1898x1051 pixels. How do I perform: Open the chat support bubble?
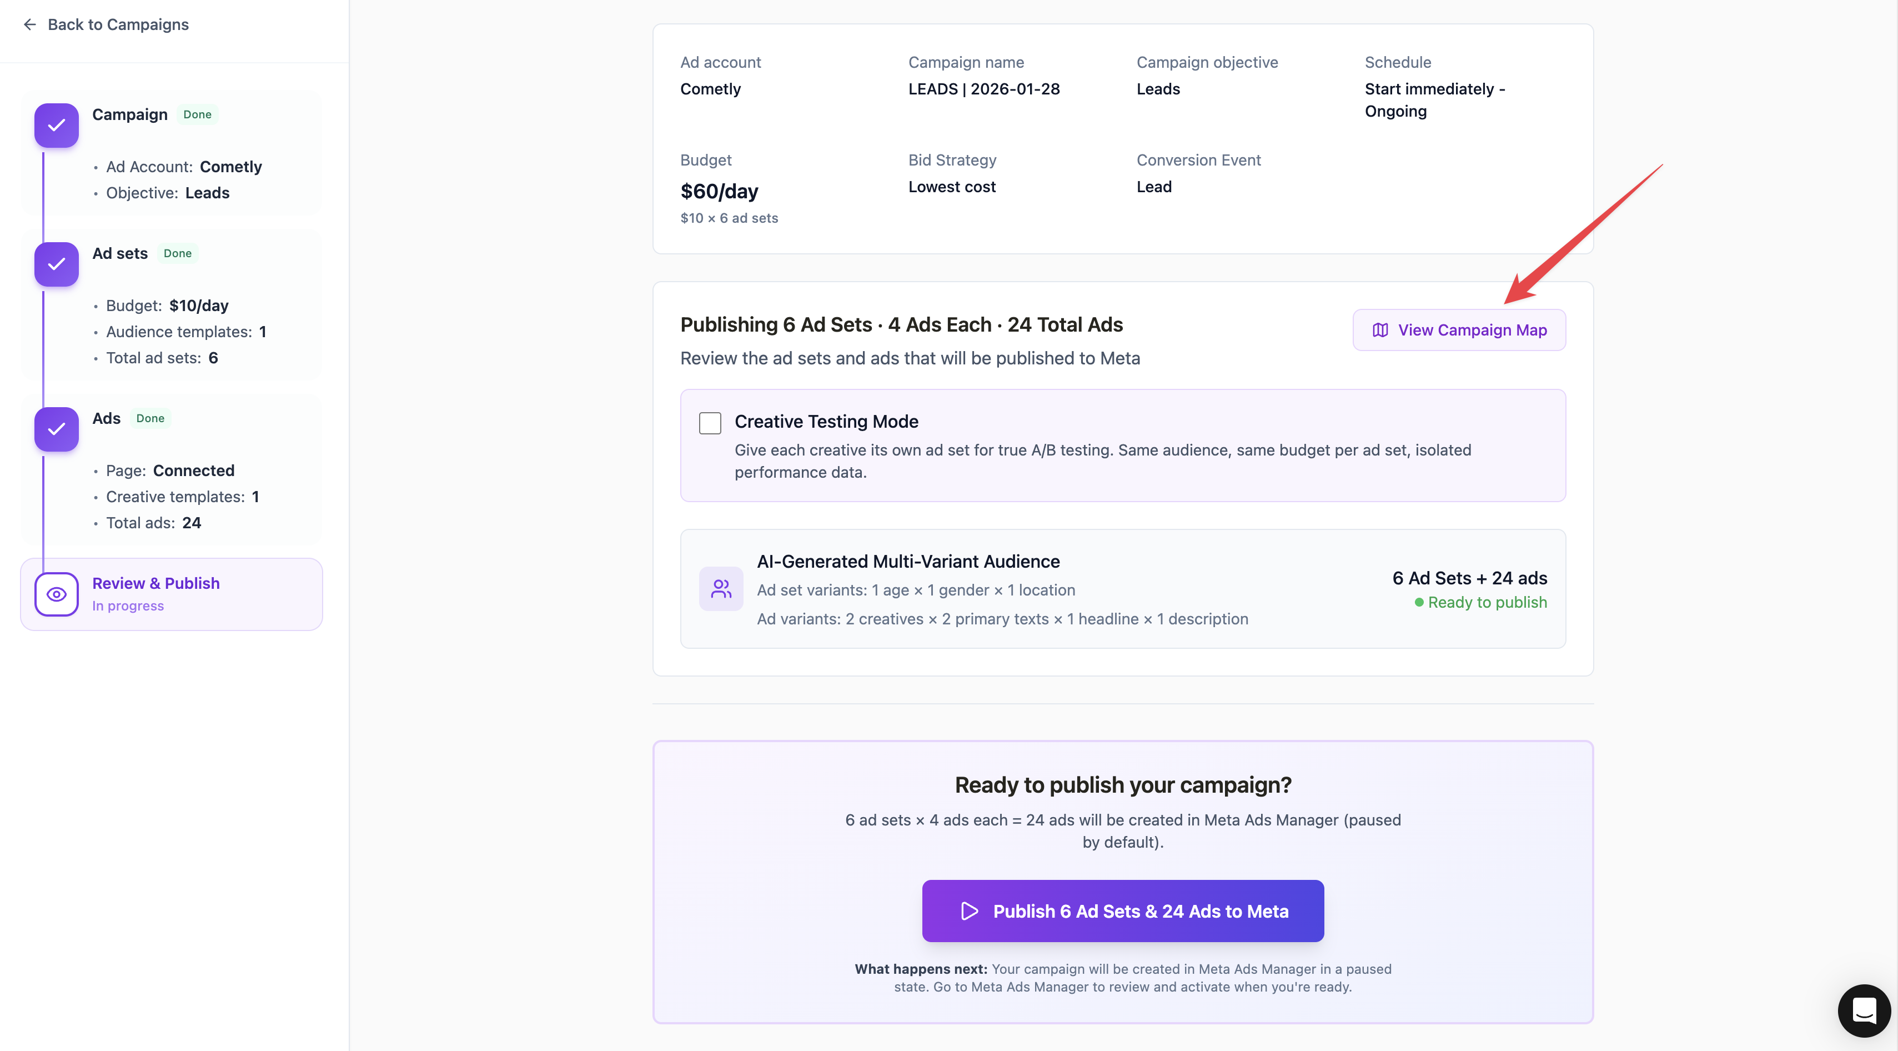coord(1864,1010)
